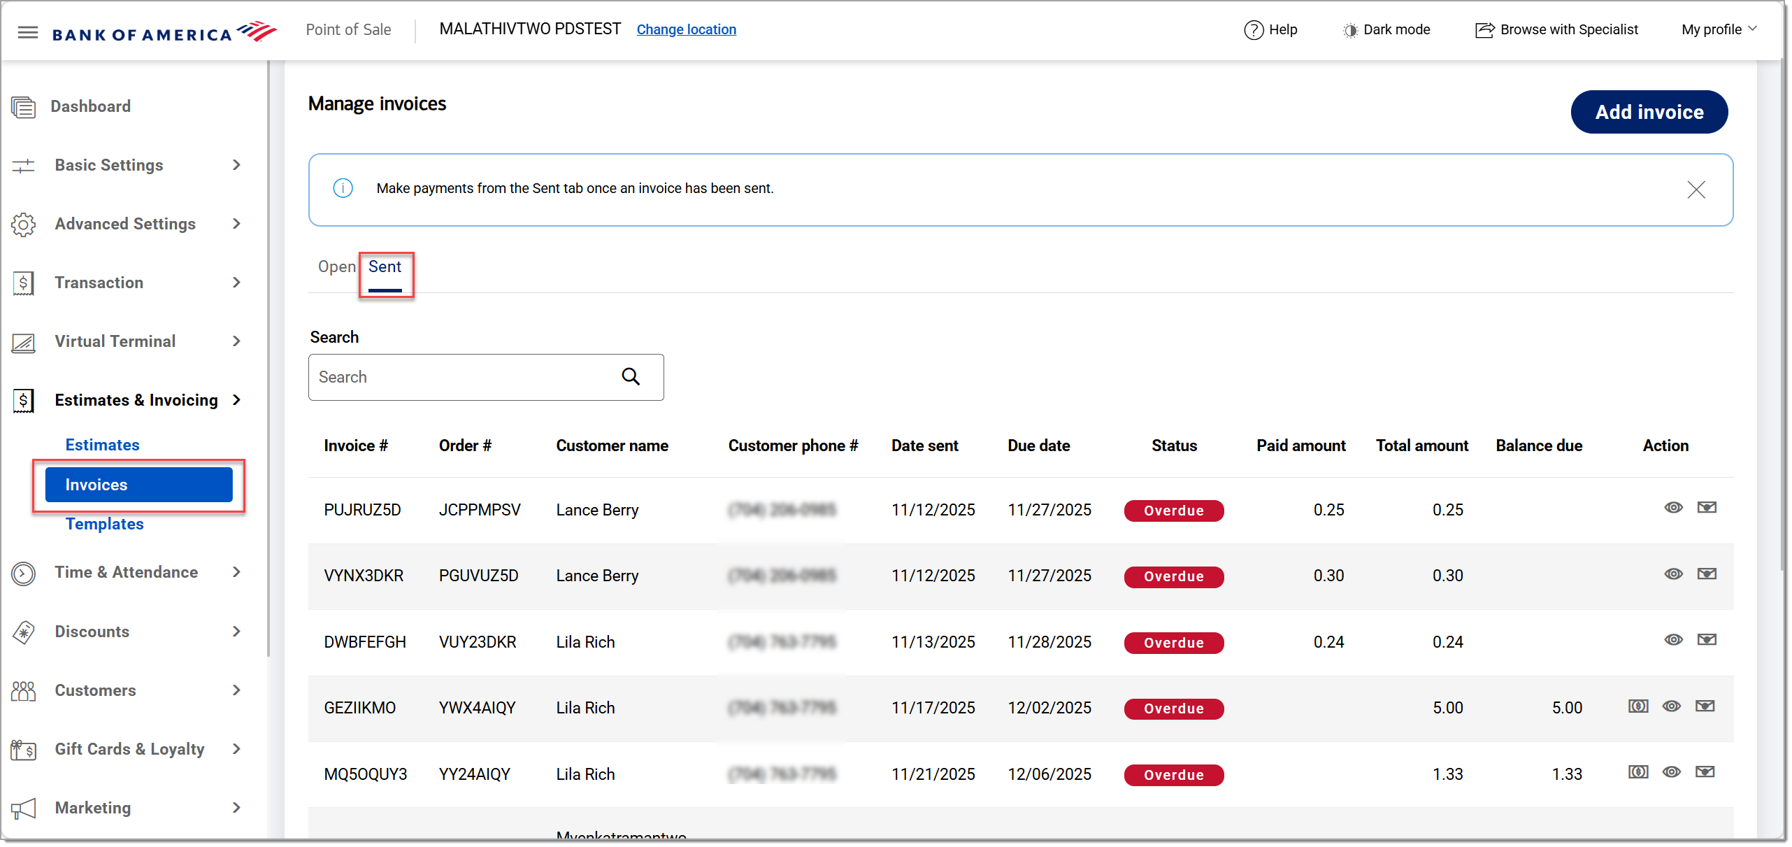Click the invoice number GEZIIKMO

pyautogui.click(x=359, y=708)
